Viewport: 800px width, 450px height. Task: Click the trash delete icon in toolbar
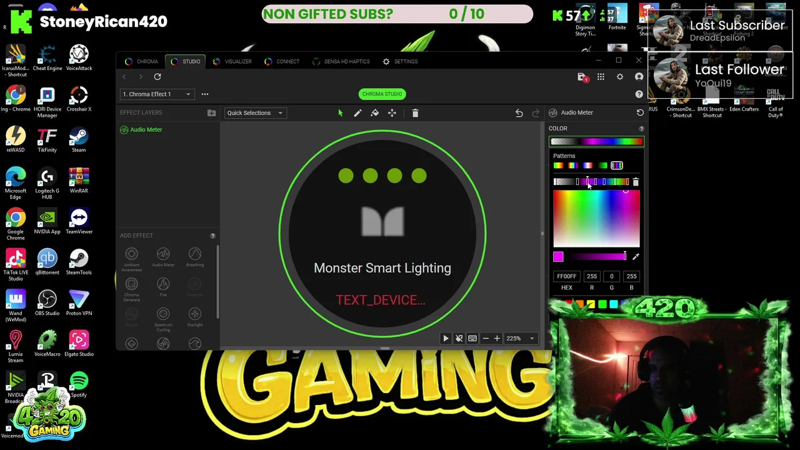click(415, 113)
